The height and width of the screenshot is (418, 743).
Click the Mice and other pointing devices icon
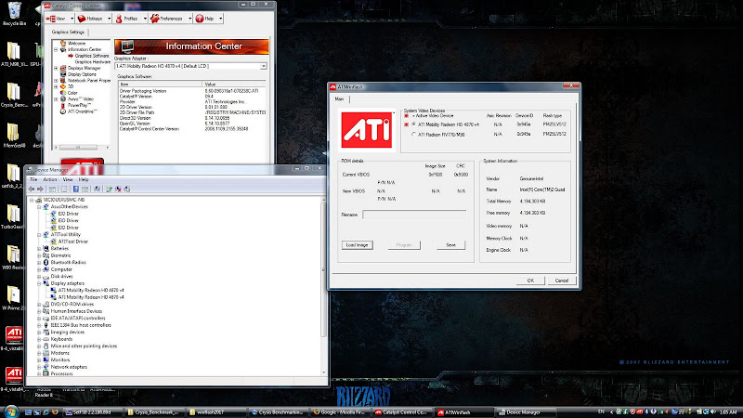46,346
